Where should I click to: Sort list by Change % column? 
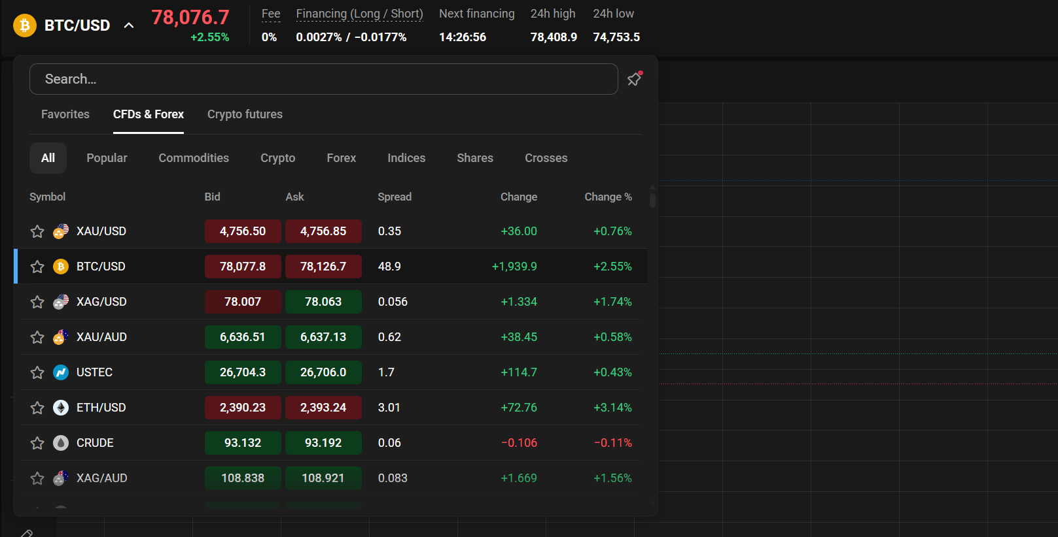coord(608,197)
